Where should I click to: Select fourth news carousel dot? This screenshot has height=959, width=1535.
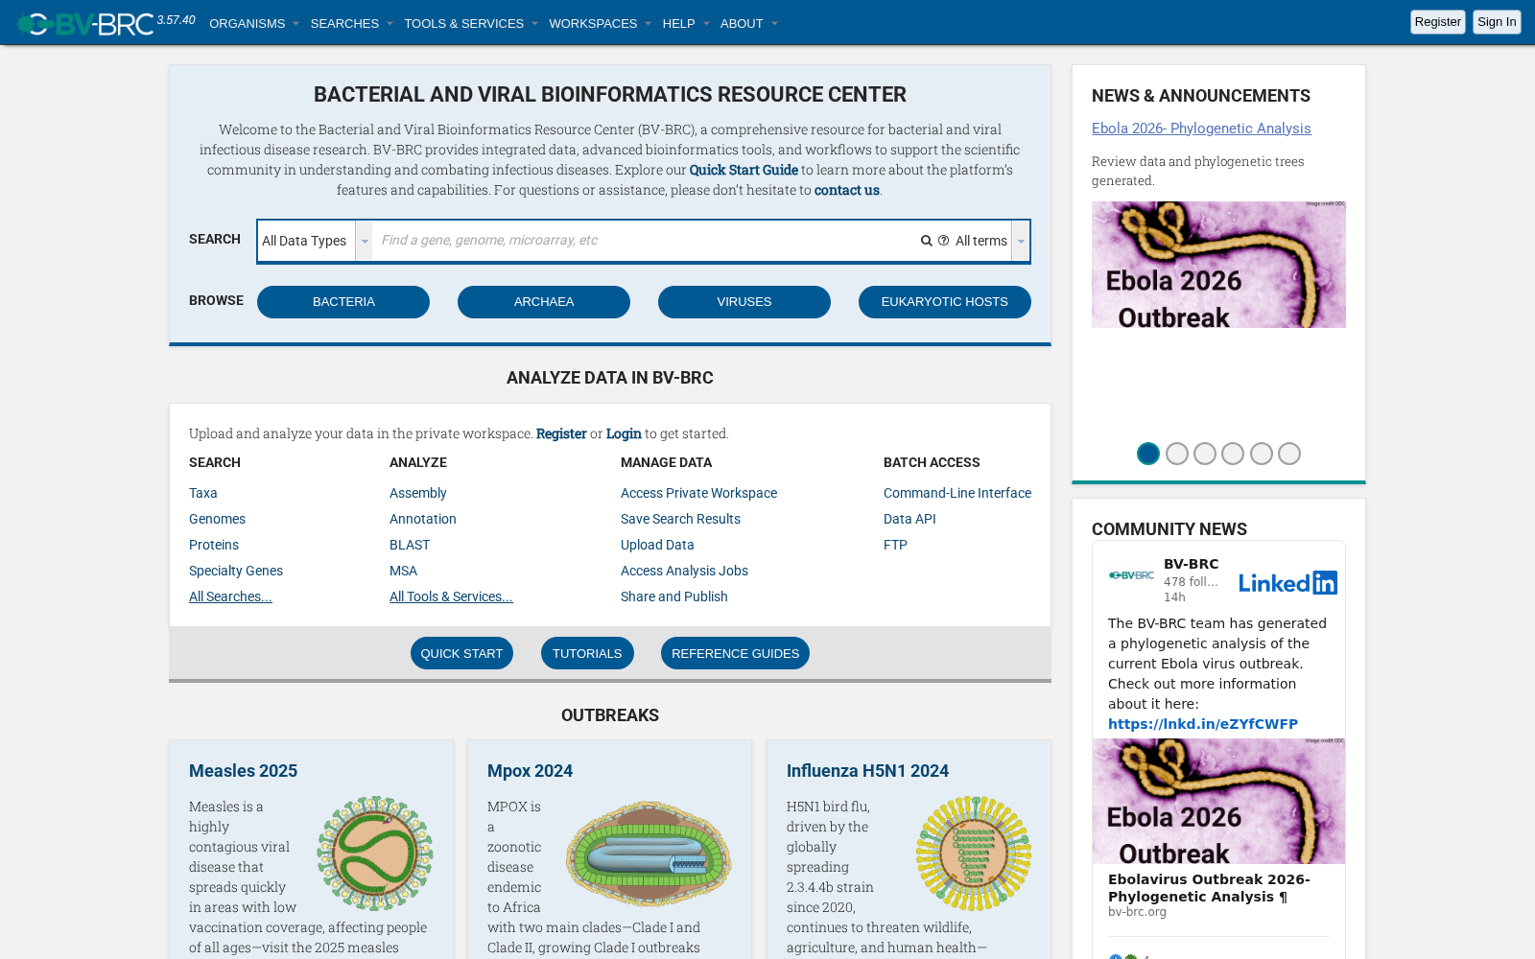[x=1233, y=454]
